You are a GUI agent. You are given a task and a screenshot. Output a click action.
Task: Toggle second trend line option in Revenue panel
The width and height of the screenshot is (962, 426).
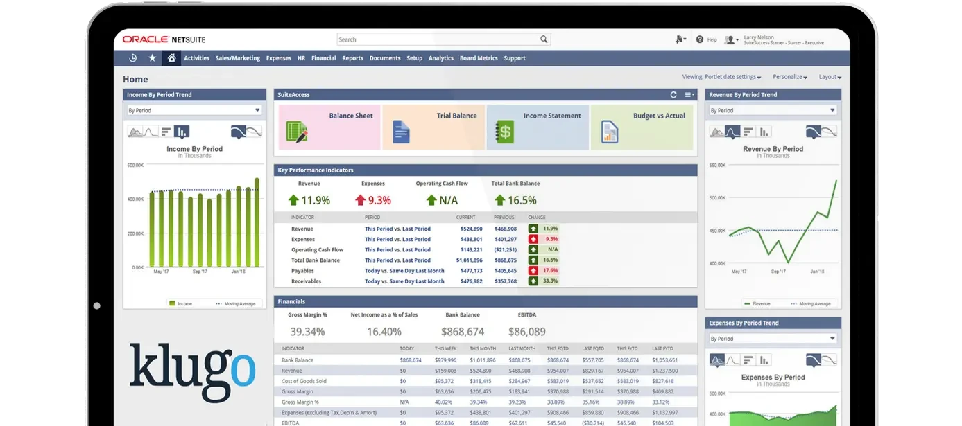pos(830,131)
